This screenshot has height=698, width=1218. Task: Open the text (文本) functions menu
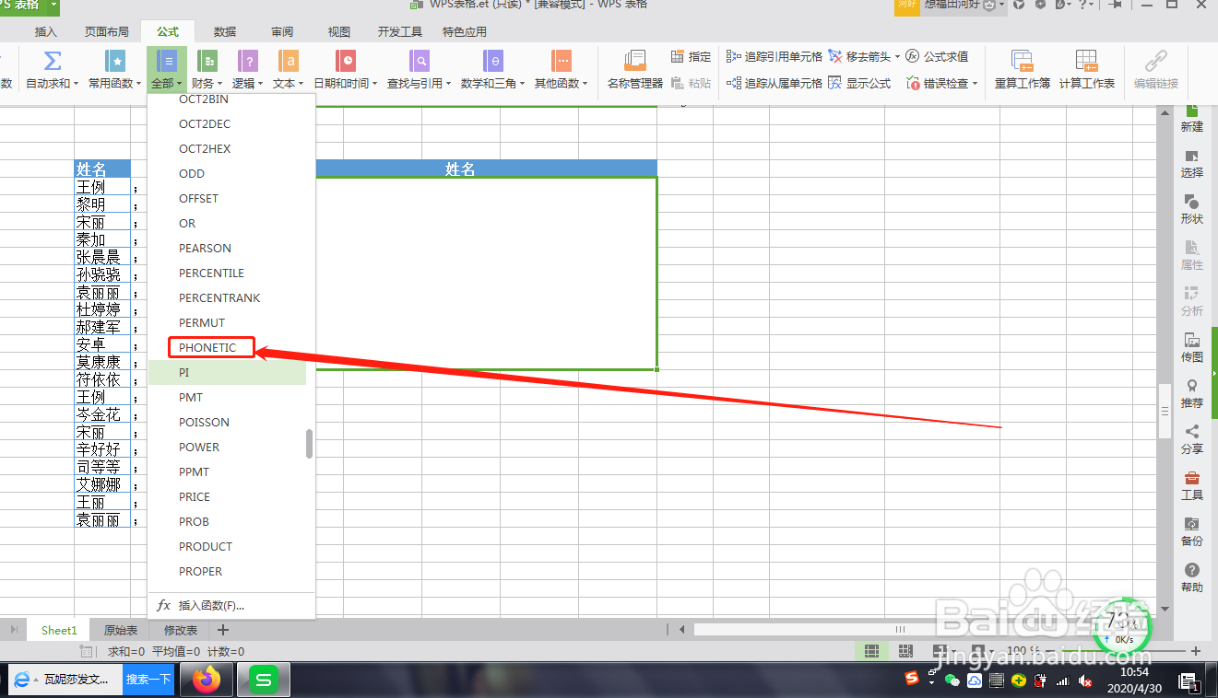coord(288,70)
